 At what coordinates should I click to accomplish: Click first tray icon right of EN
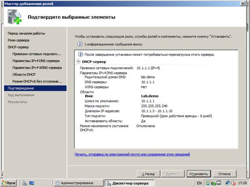(x=207, y=183)
